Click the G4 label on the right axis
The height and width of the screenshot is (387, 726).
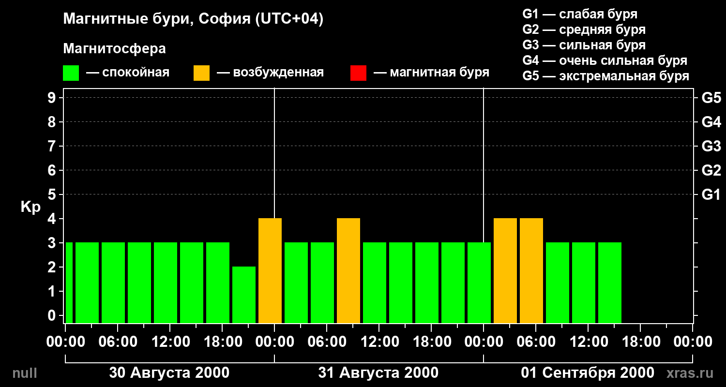[x=711, y=122]
